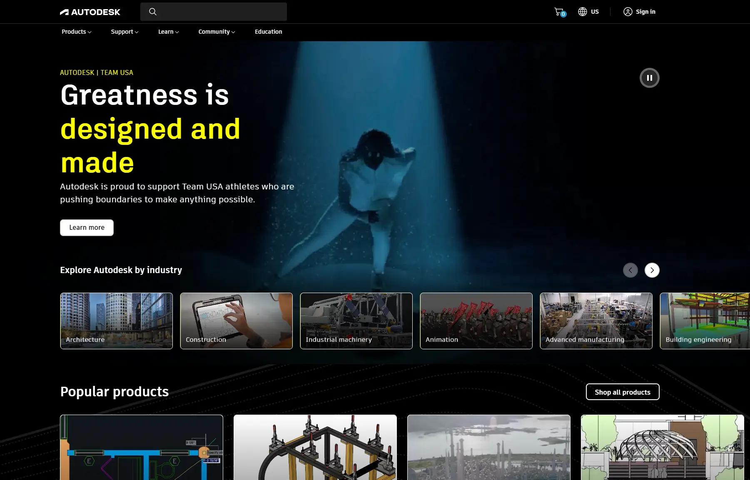Toggle playback of the Team USA video
The width and height of the screenshot is (750, 480).
[649, 77]
